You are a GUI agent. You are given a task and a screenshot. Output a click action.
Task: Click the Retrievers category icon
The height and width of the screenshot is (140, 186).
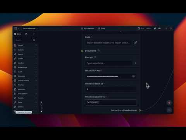click(x=15, y=89)
